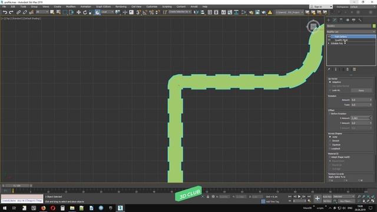Enable the Loopback checkbox

[330, 149]
